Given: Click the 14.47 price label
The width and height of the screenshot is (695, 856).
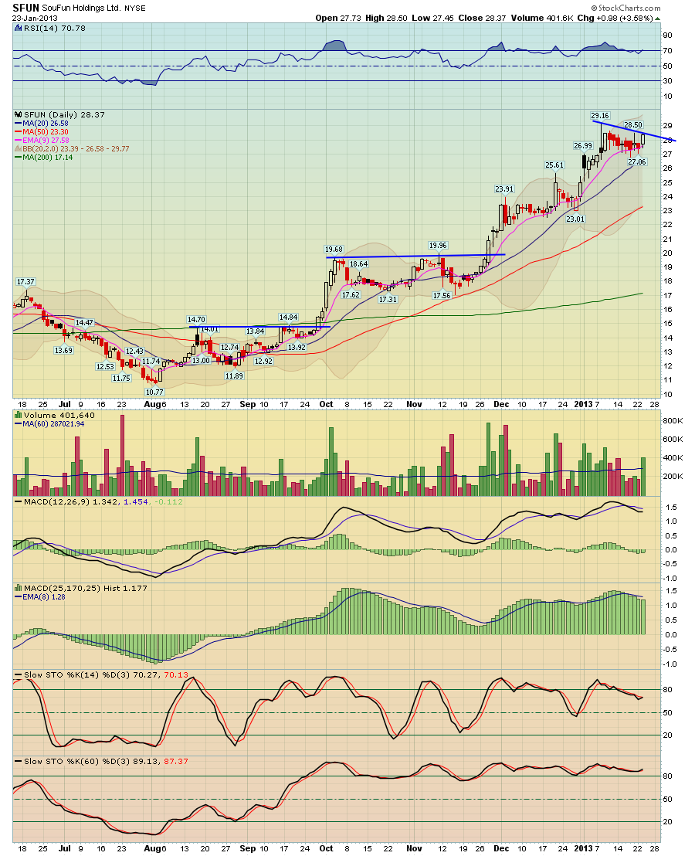Looking at the screenshot, I should coord(84,323).
